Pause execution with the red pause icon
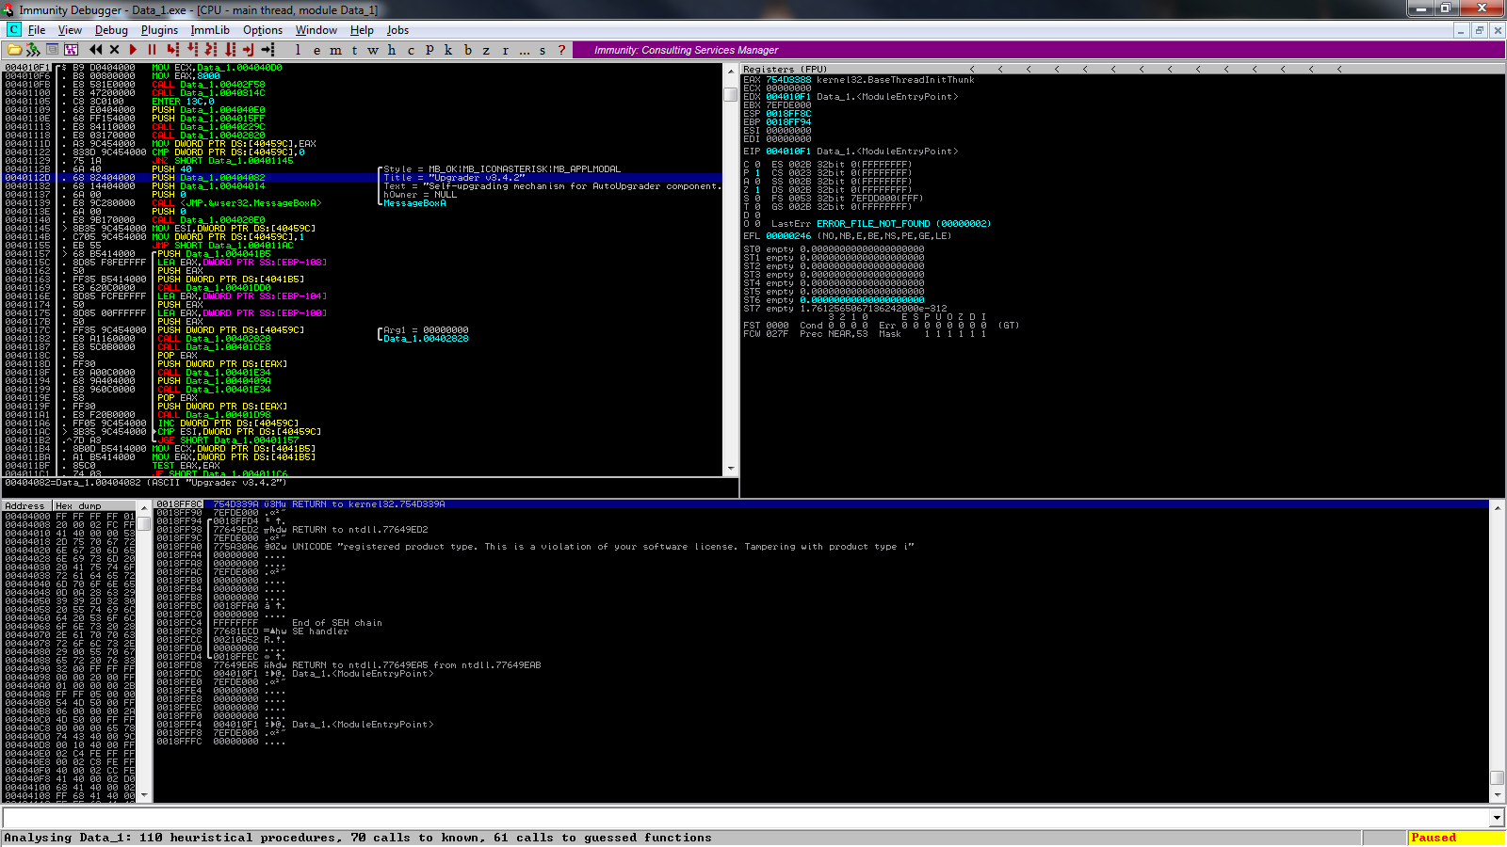The image size is (1507, 847). tap(152, 50)
